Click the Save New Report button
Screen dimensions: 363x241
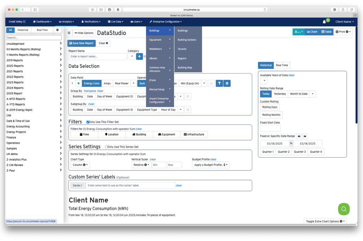point(81,43)
